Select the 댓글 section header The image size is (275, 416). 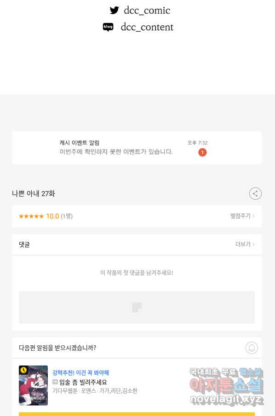tap(24, 244)
